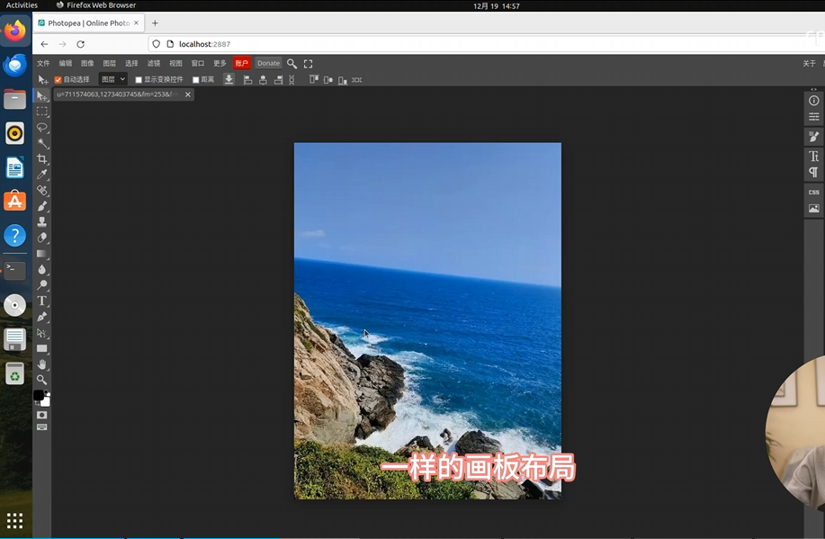Click the red 账户 button

click(x=242, y=64)
